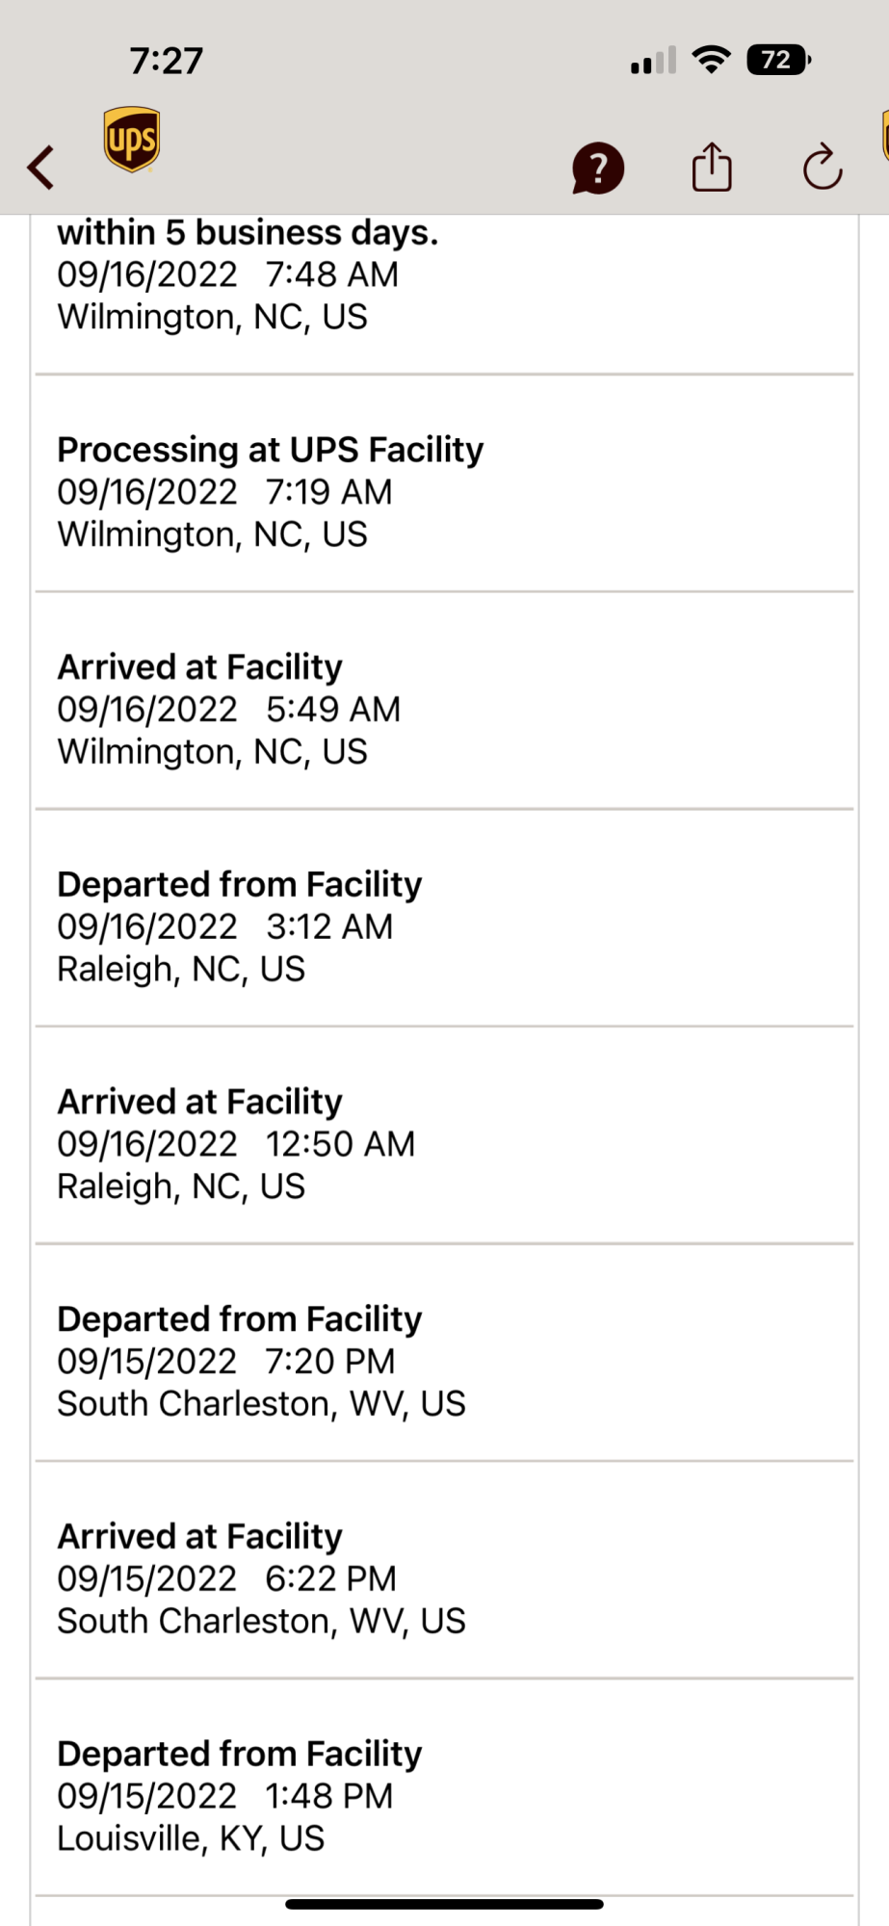This screenshot has height=1926, width=889.
Task: Open the UPS logo home
Action: (x=132, y=140)
